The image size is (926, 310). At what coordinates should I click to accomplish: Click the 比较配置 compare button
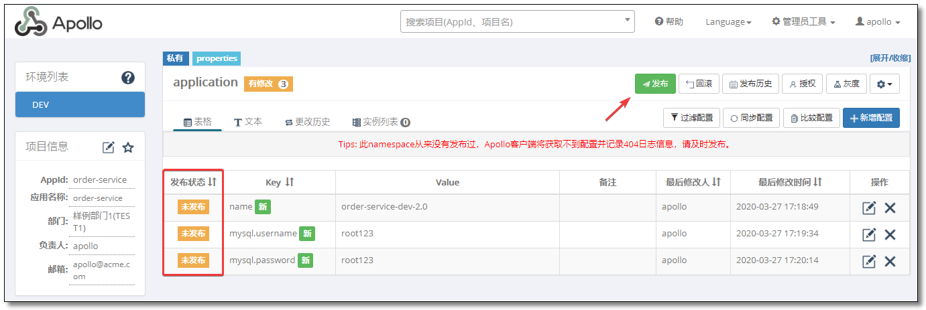(811, 117)
